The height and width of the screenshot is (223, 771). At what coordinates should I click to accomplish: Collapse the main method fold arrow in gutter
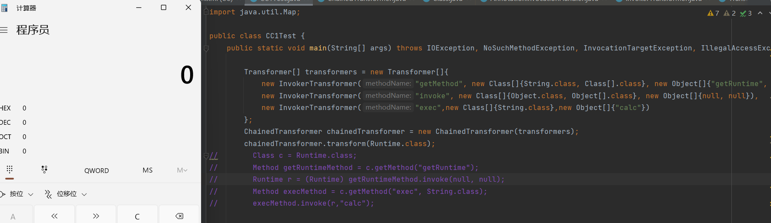click(206, 49)
